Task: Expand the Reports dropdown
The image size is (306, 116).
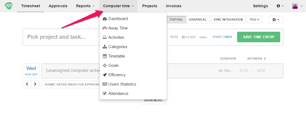Action: [x=85, y=6]
